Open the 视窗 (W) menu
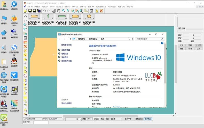 pyautogui.click(x=121, y=7)
